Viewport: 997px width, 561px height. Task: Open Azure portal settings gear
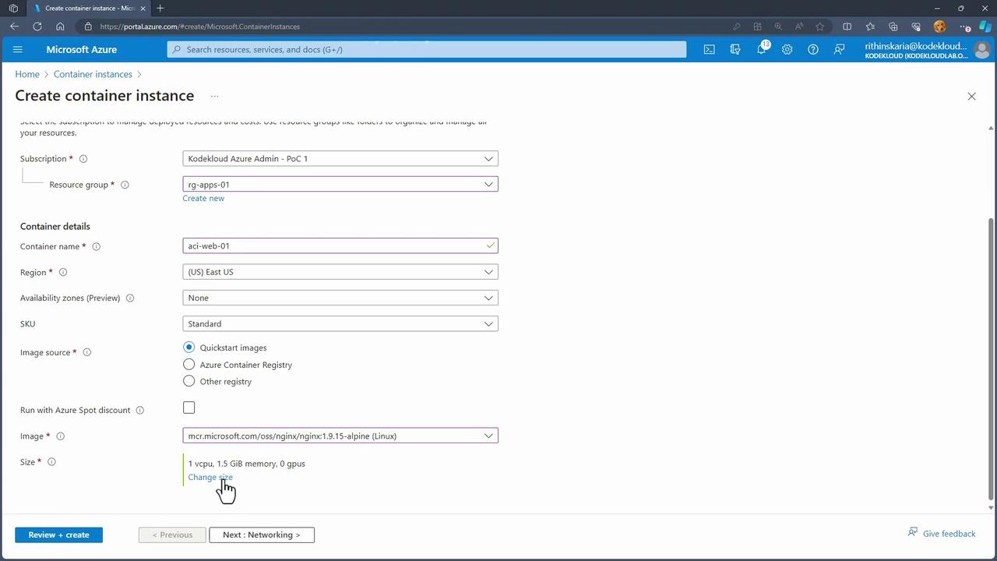(787, 49)
